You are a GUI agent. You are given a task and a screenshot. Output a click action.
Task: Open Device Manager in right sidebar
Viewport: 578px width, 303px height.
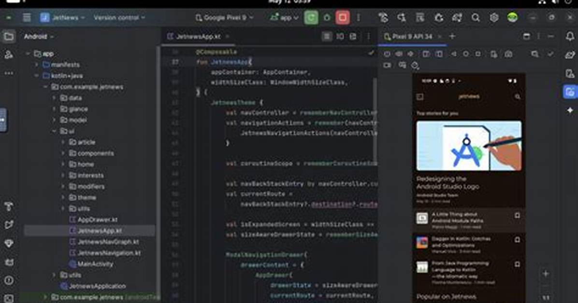[570, 73]
